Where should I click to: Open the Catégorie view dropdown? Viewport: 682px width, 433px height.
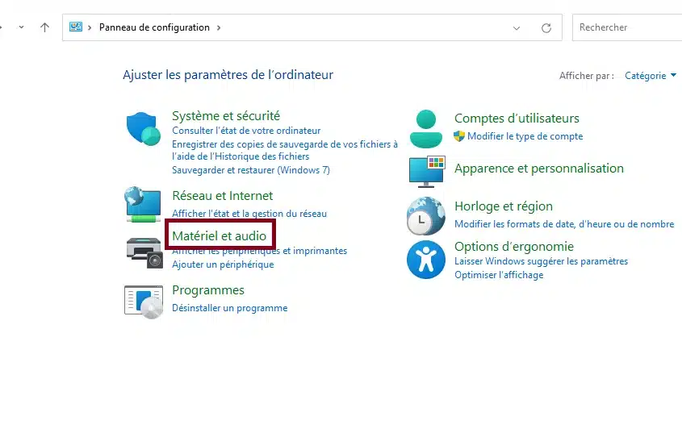651,76
